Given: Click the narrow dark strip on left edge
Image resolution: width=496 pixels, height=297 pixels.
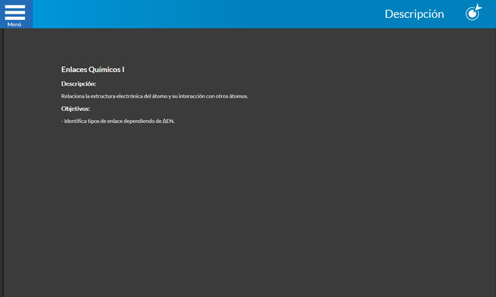Looking at the screenshot, I should (x=2, y=165).
